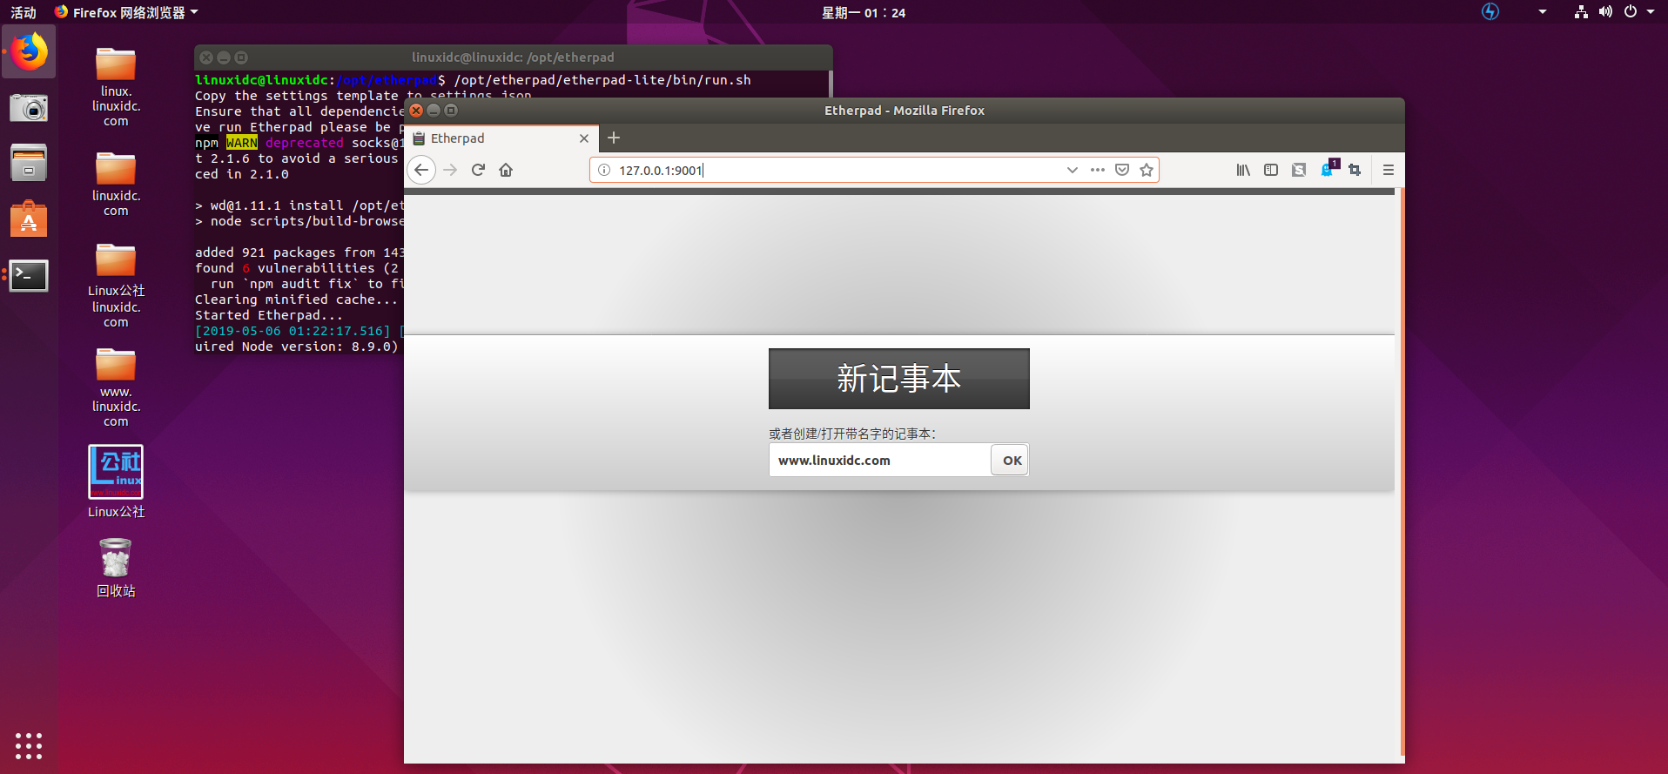
Task: Open Terminal from the dock
Action: click(29, 276)
